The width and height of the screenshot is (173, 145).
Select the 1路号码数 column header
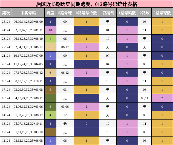(x=127, y=13)
